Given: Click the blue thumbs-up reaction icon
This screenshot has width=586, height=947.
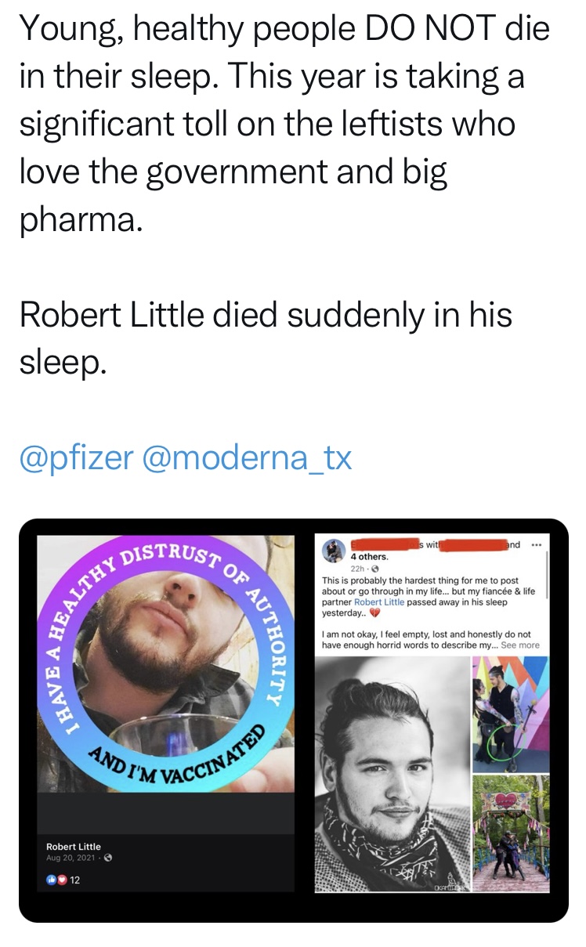Looking at the screenshot, I should pyautogui.click(x=52, y=880).
